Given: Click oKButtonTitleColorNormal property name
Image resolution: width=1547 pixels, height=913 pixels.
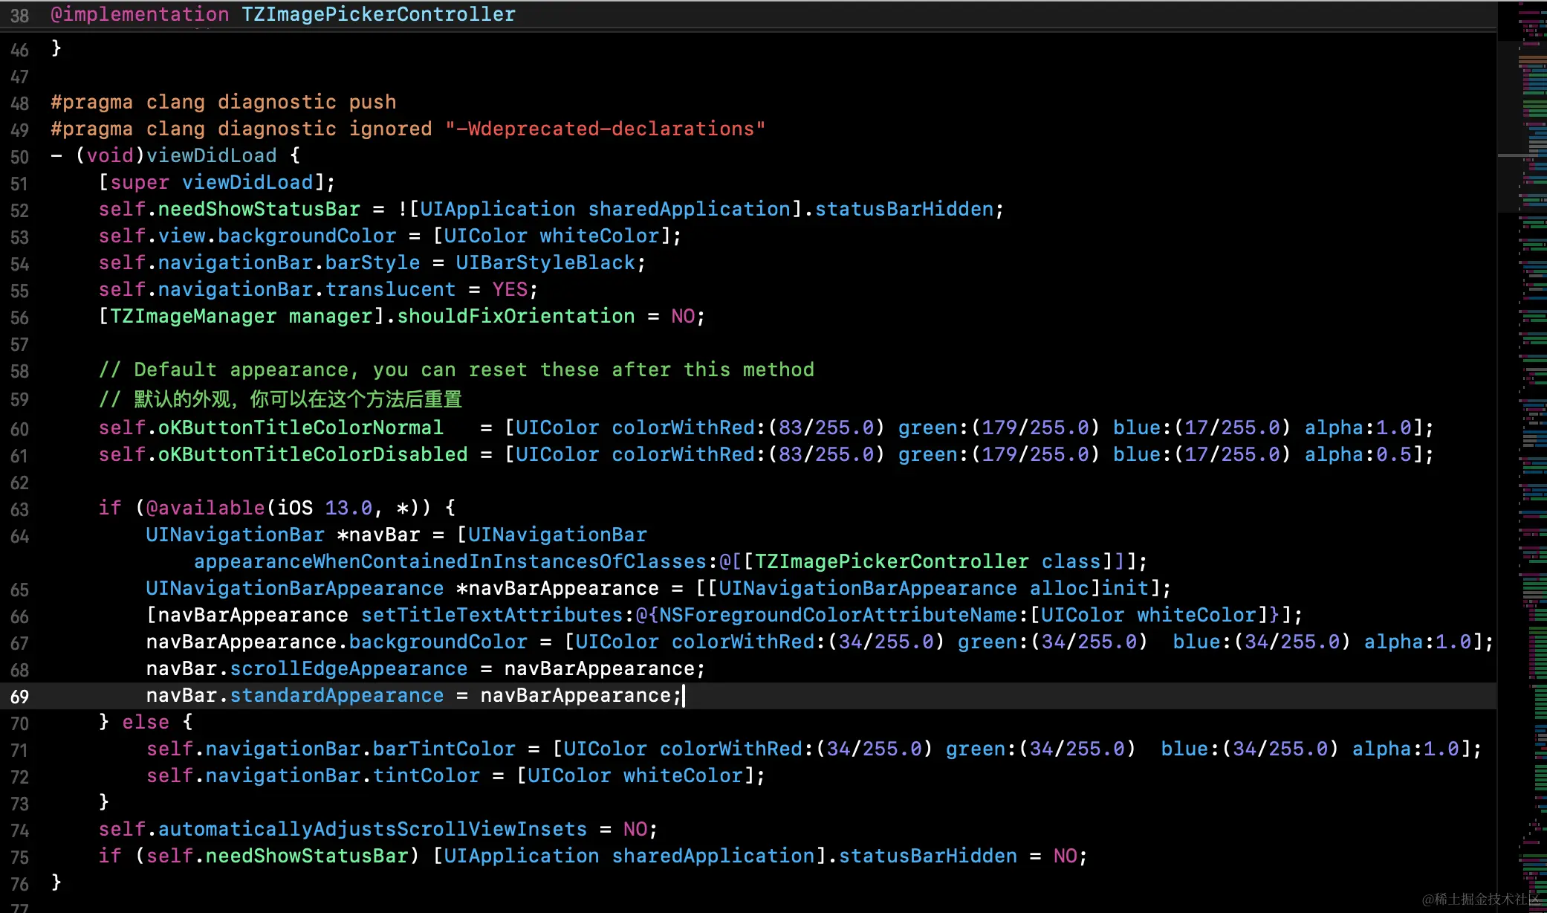Looking at the screenshot, I should pyautogui.click(x=300, y=428).
